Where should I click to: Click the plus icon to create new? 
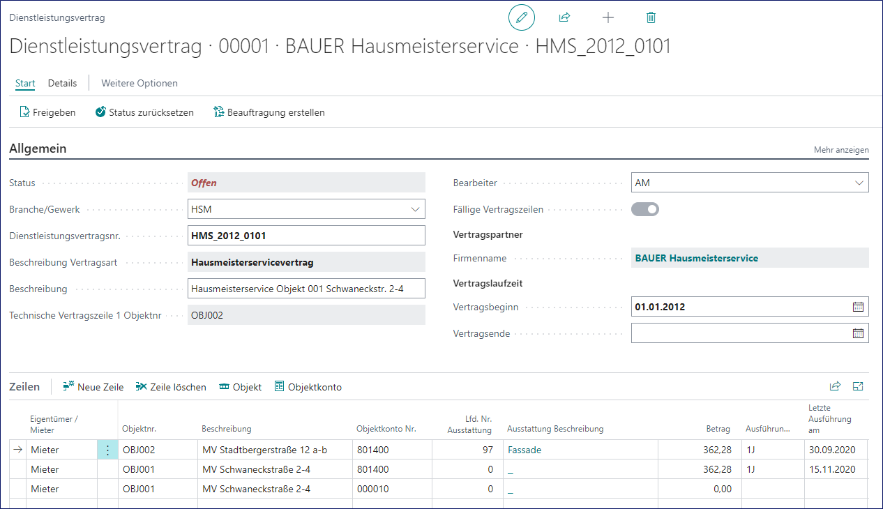pyautogui.click(x=607, y=17)
